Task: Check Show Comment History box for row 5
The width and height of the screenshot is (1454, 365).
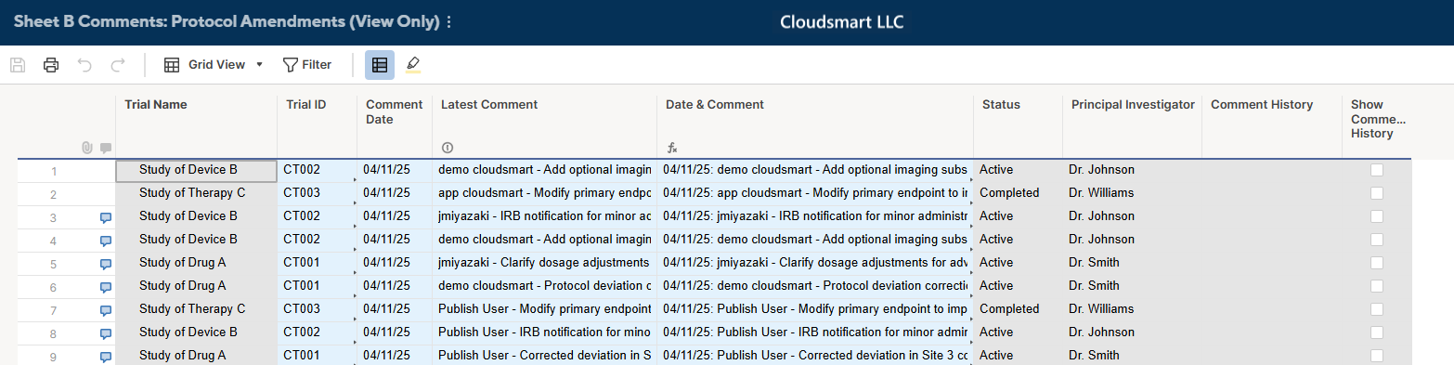Action: 1377,263
